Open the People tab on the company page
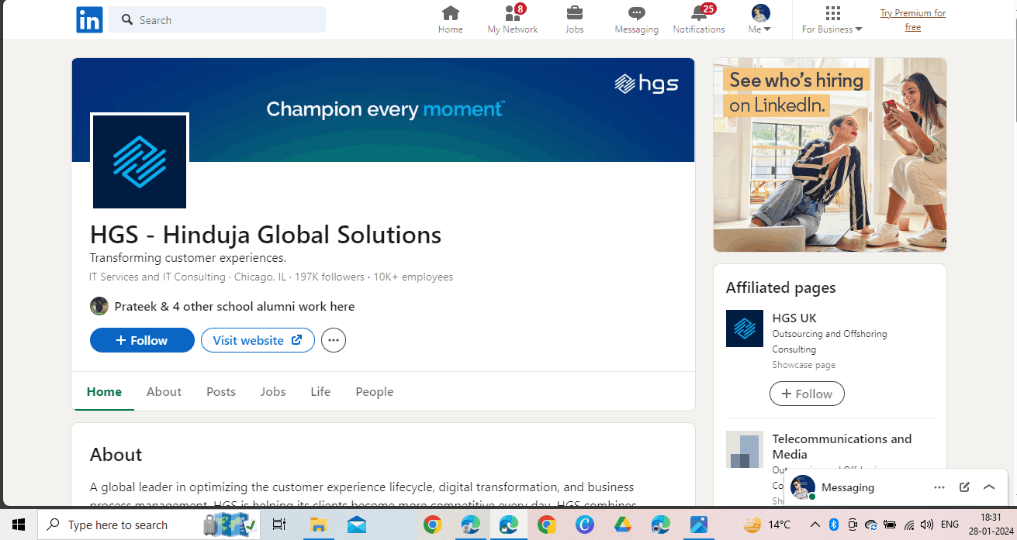The image size is (1017, 540). coord(374,391)
